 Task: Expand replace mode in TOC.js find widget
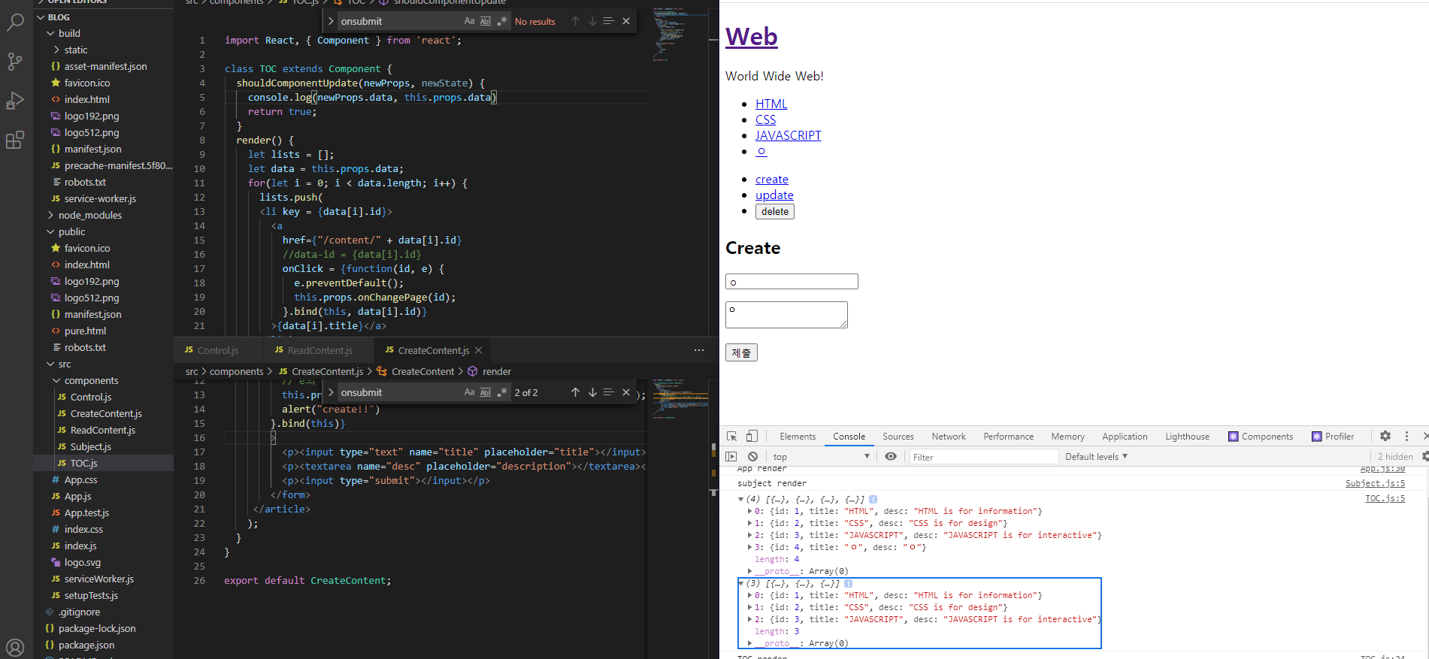(x=331, y=21)
